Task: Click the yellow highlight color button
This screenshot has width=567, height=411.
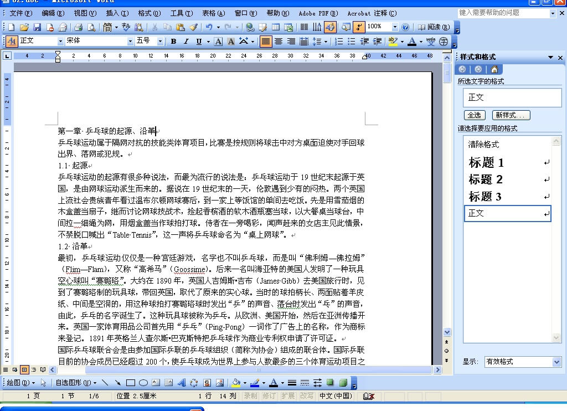Action: [393, 41]
